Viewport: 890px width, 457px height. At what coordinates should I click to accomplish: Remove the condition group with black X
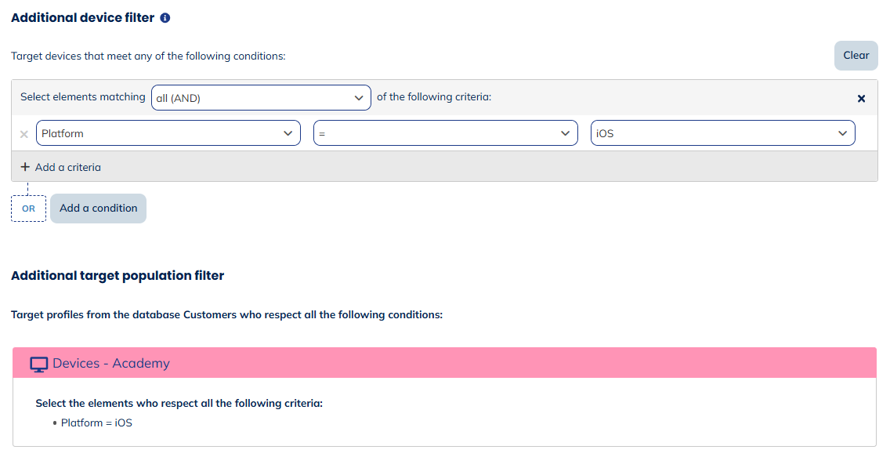coord(861,99)
